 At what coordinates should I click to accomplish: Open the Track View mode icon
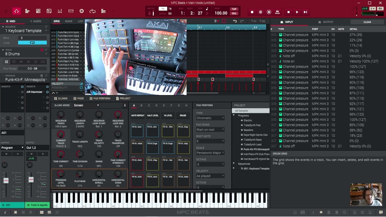(27, 11)
